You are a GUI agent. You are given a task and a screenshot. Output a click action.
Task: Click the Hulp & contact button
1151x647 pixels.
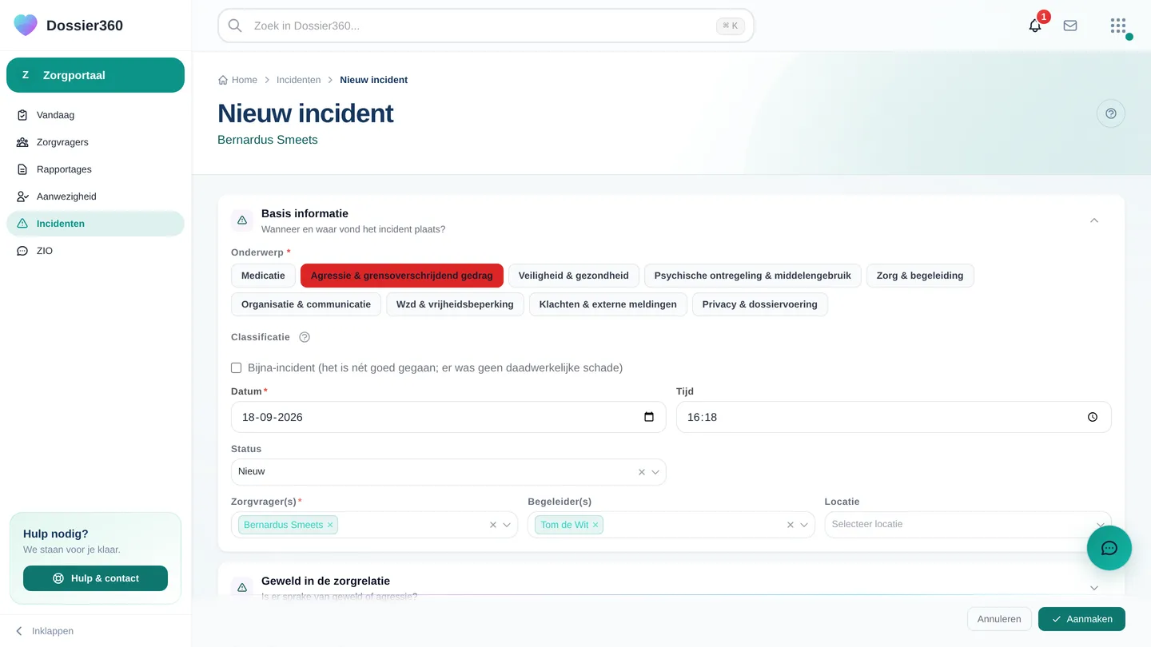(x=95, y=578)
